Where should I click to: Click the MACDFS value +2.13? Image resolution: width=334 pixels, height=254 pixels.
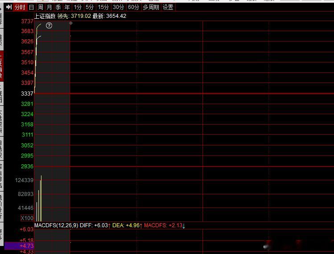click(x=176, y=225)
